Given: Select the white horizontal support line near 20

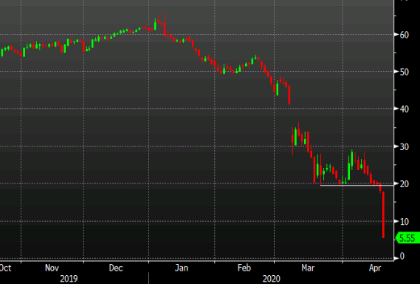Looking at the screenshot, I should [357, 185].
